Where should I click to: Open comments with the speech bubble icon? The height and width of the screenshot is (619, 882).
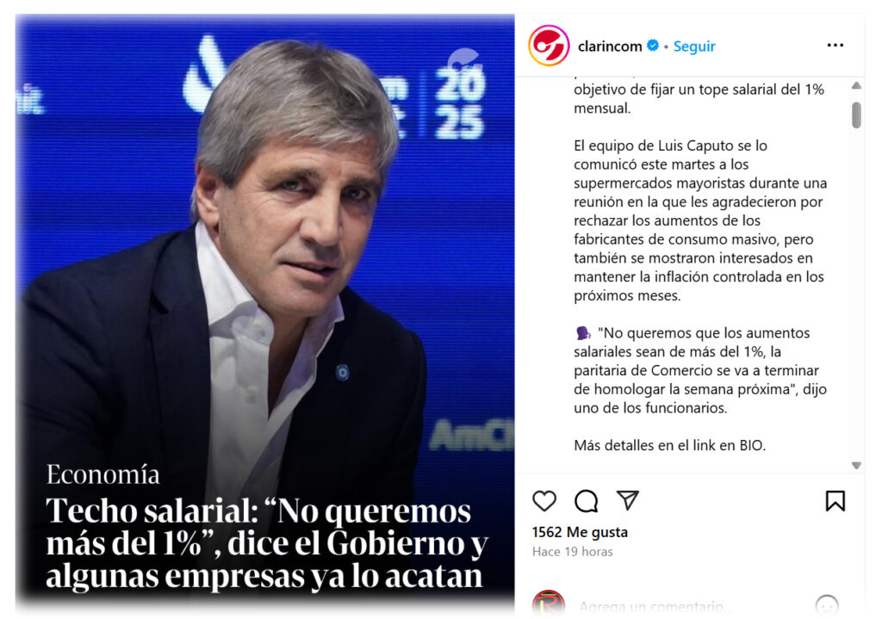click(586, 500)
